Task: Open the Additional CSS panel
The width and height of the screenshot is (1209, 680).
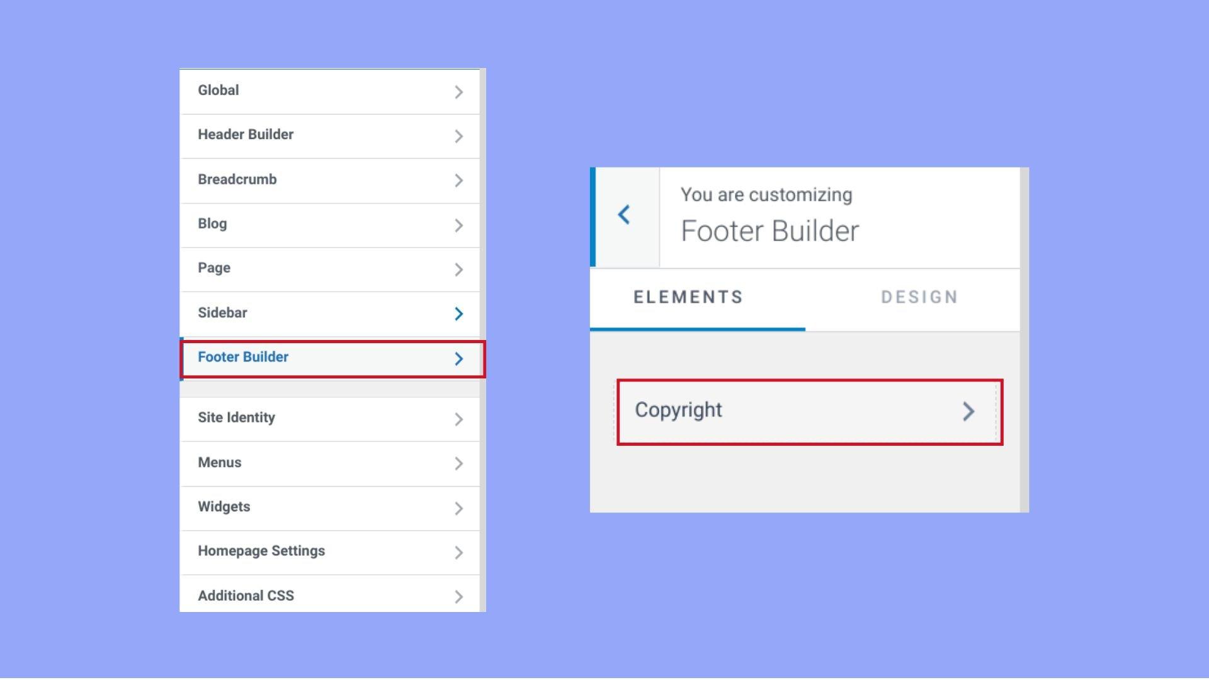Action: (x=330, y=594)
